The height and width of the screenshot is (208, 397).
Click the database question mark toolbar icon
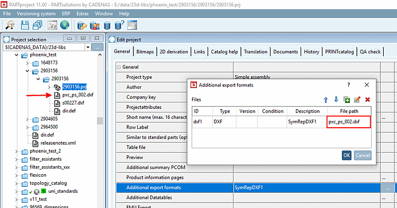click(119, 25)
